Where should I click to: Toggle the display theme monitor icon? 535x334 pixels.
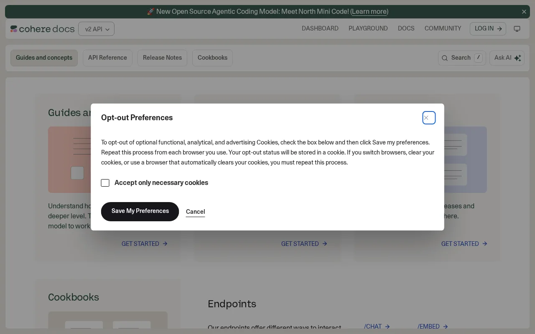click(517, 29)
